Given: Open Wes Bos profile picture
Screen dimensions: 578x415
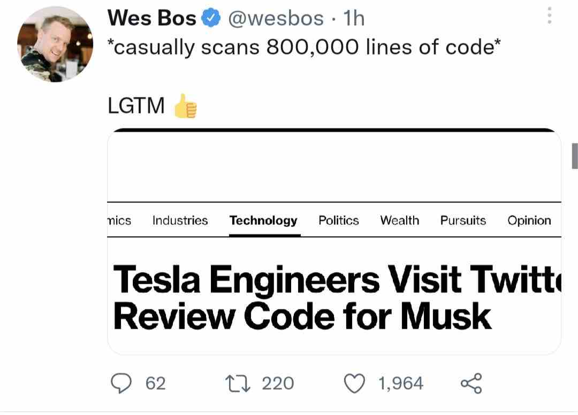Looking at the screenshot, I should pos(55,44).
